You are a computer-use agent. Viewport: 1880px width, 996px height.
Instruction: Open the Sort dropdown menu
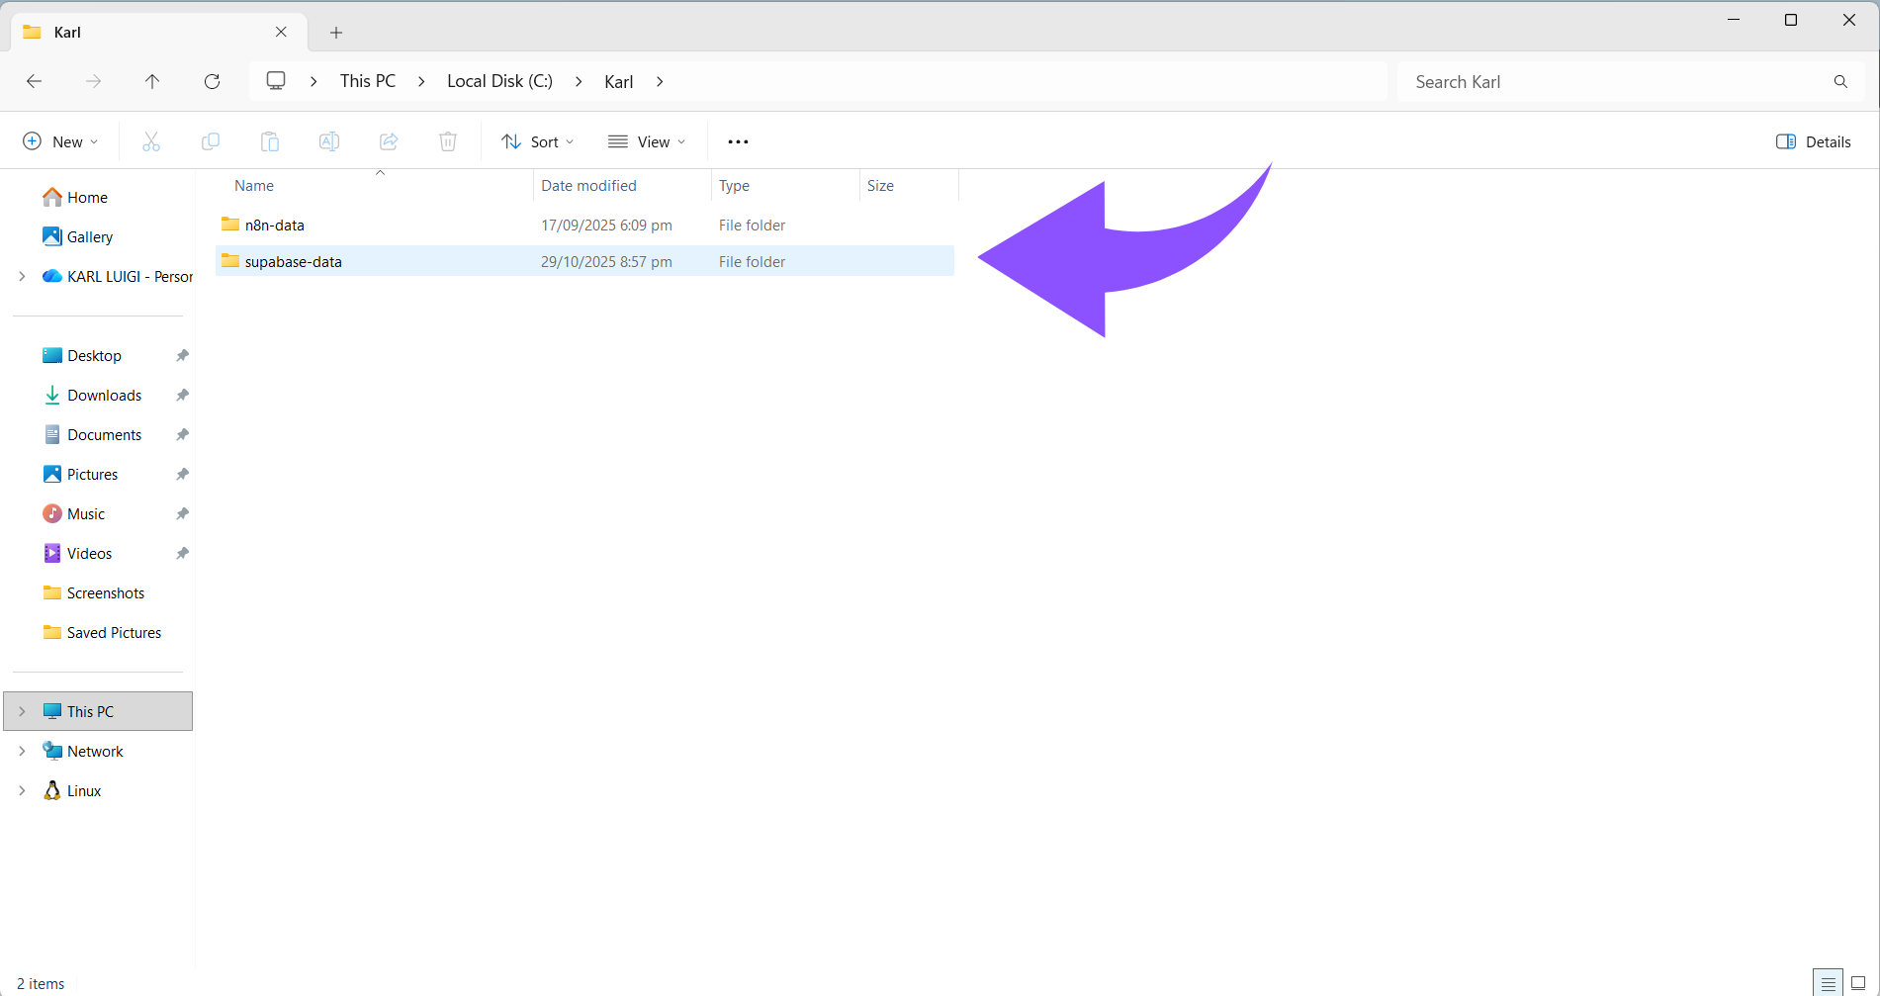click(537, 141)
